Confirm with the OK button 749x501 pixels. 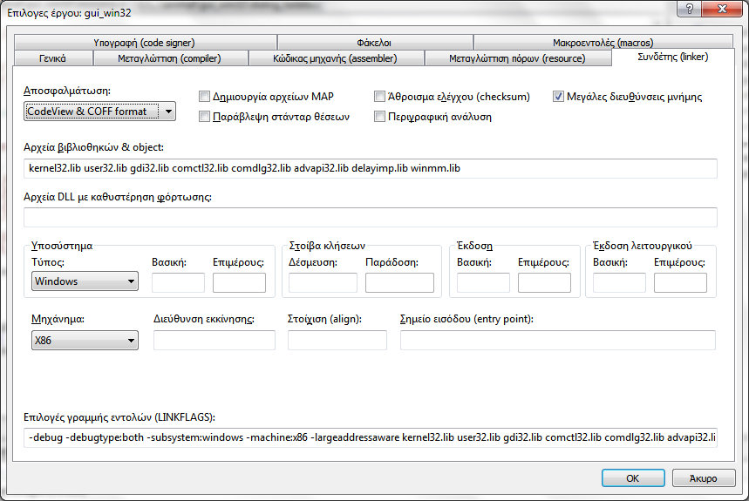click(633, 478)
